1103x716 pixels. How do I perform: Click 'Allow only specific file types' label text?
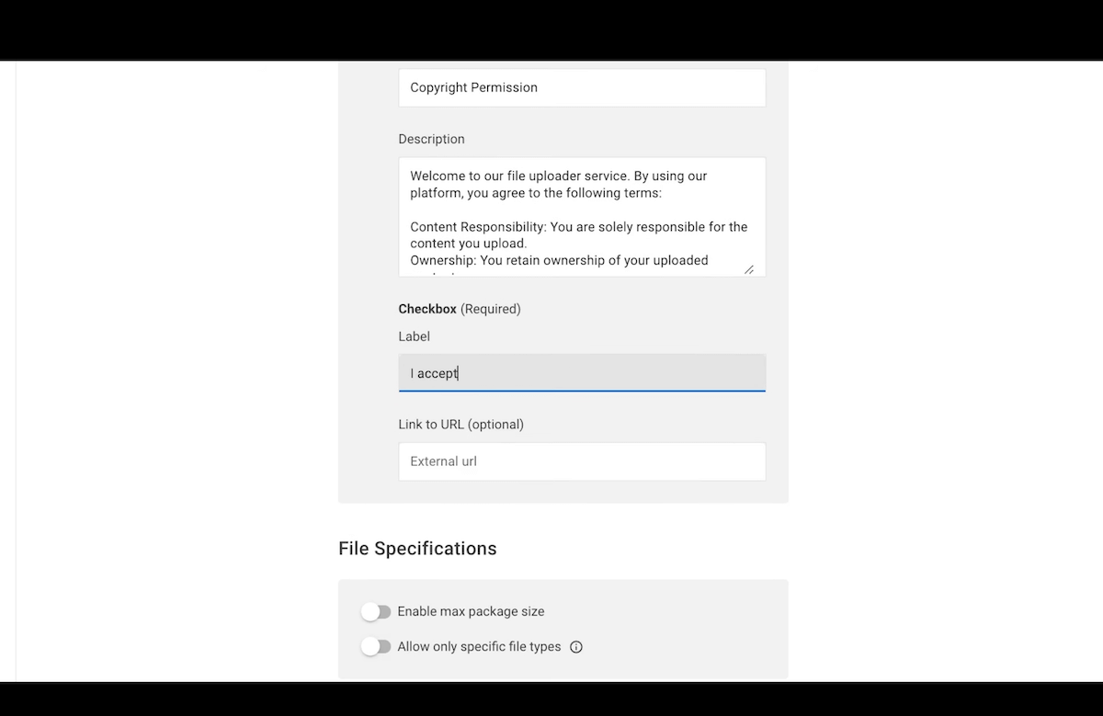click(479, 647)
